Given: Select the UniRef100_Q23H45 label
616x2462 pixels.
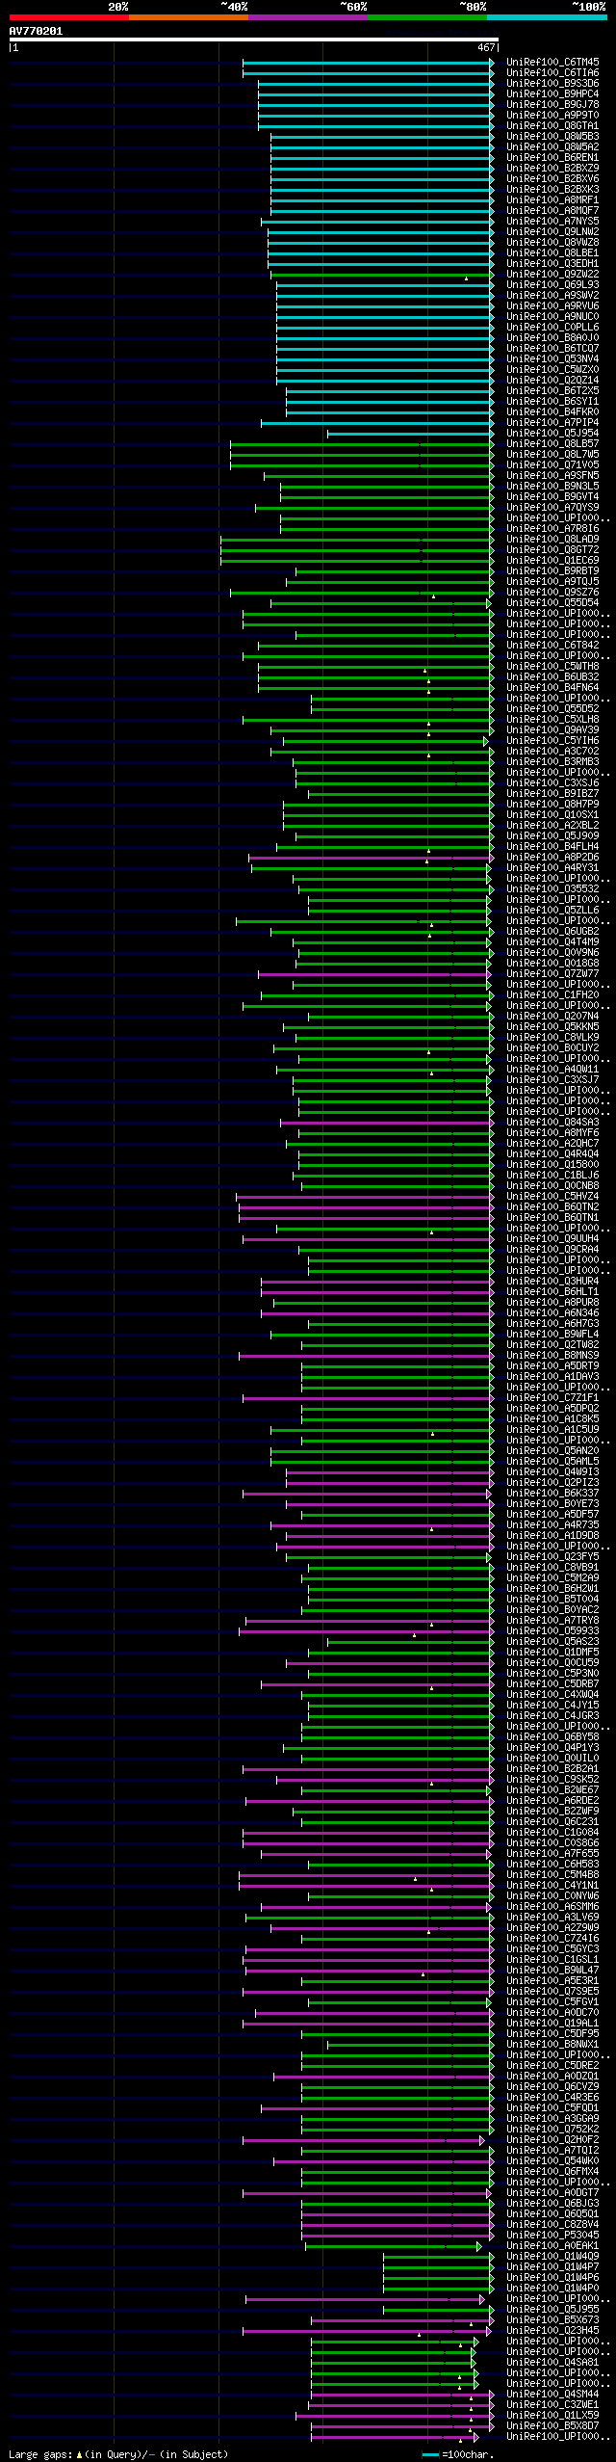Looking at the screenshot, I should (552, 2331).
